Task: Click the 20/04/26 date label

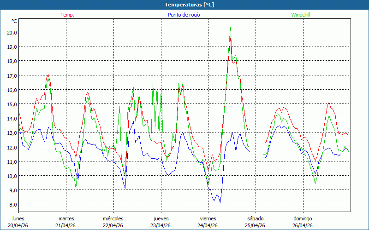Action: pos(18,225)
